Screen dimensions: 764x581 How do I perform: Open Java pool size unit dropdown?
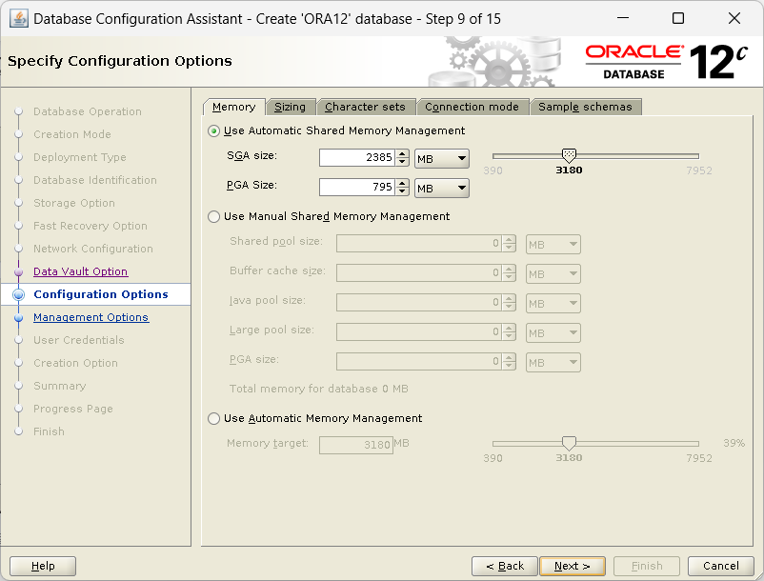pyautogui.click(x=553, y=304)
